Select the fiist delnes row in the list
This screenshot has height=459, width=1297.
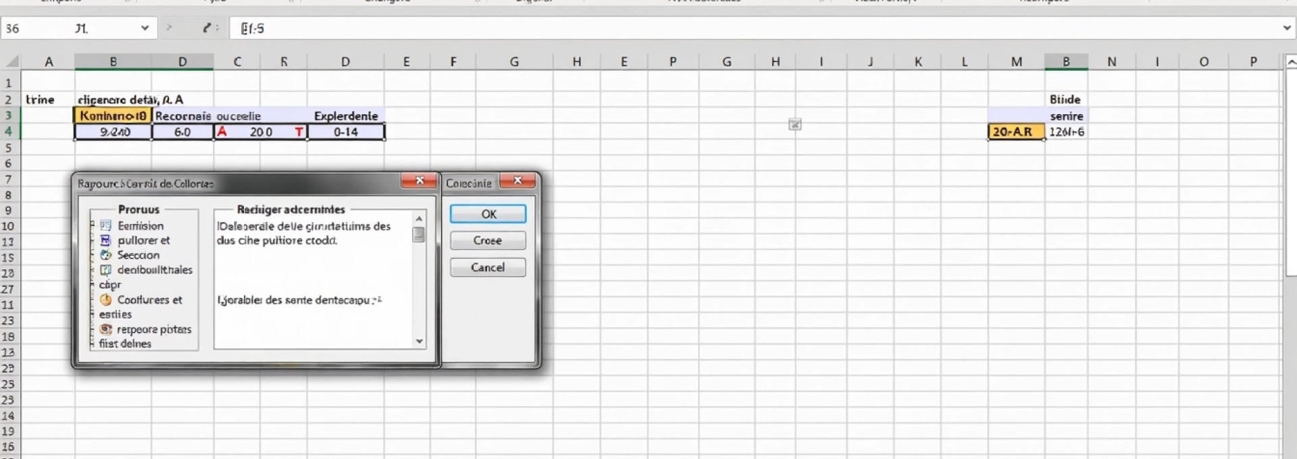tap(125, 344)
